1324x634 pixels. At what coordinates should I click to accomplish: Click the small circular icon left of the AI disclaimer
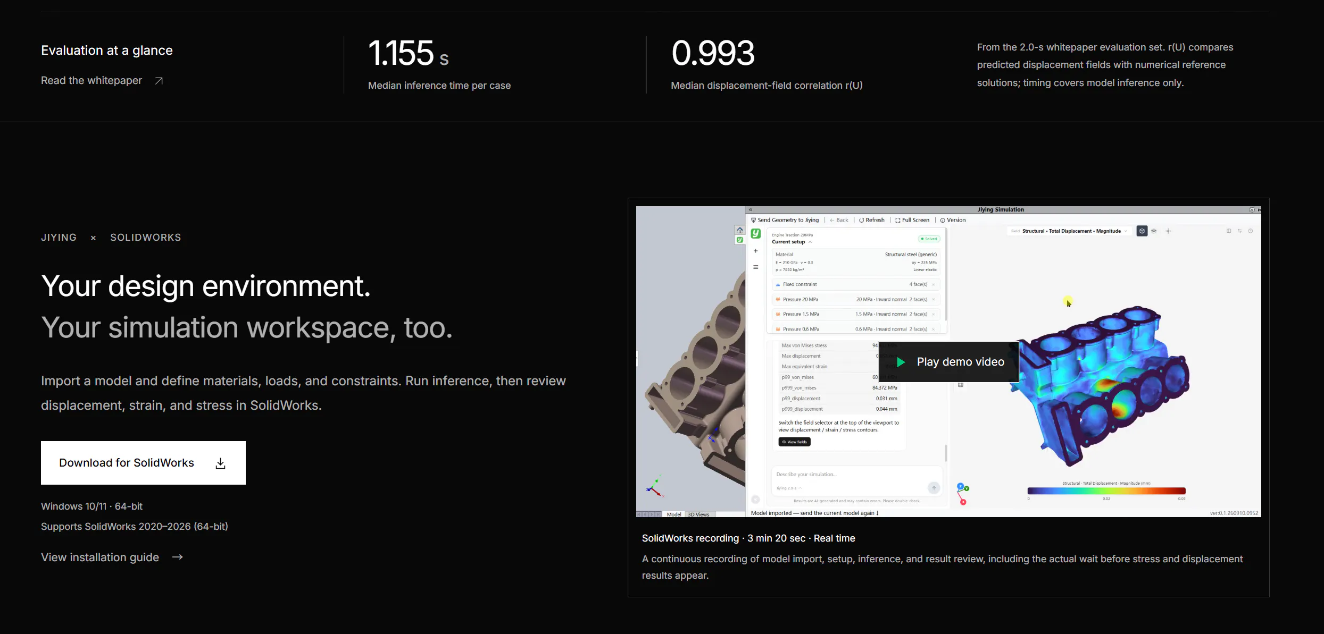pyautogui.click(x=755, y=500)
